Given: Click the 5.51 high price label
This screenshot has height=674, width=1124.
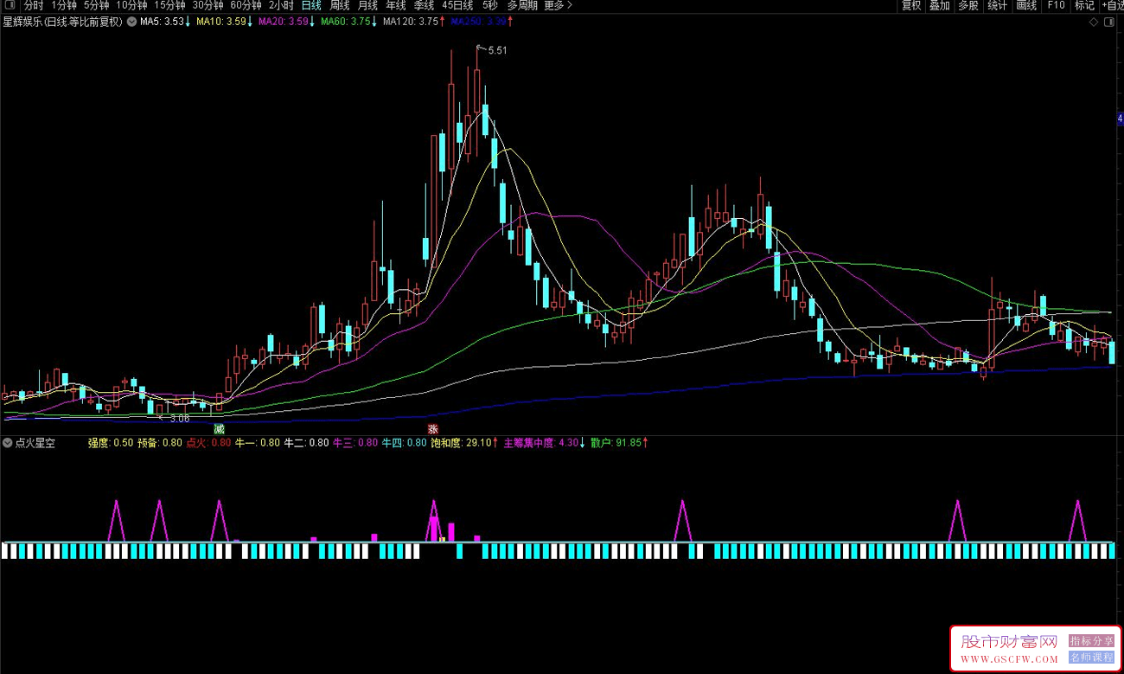Looking at the screenshot, I should pyautogui.click(x=497, y=51).
